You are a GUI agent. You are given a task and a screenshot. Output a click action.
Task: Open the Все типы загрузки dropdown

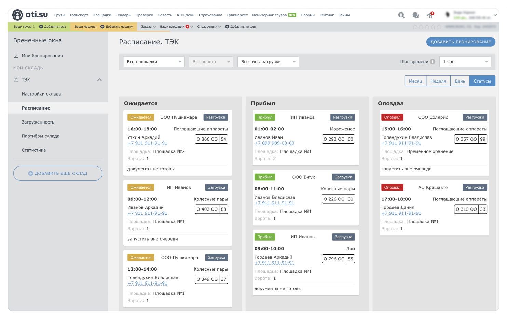click(x=268, y=62)
